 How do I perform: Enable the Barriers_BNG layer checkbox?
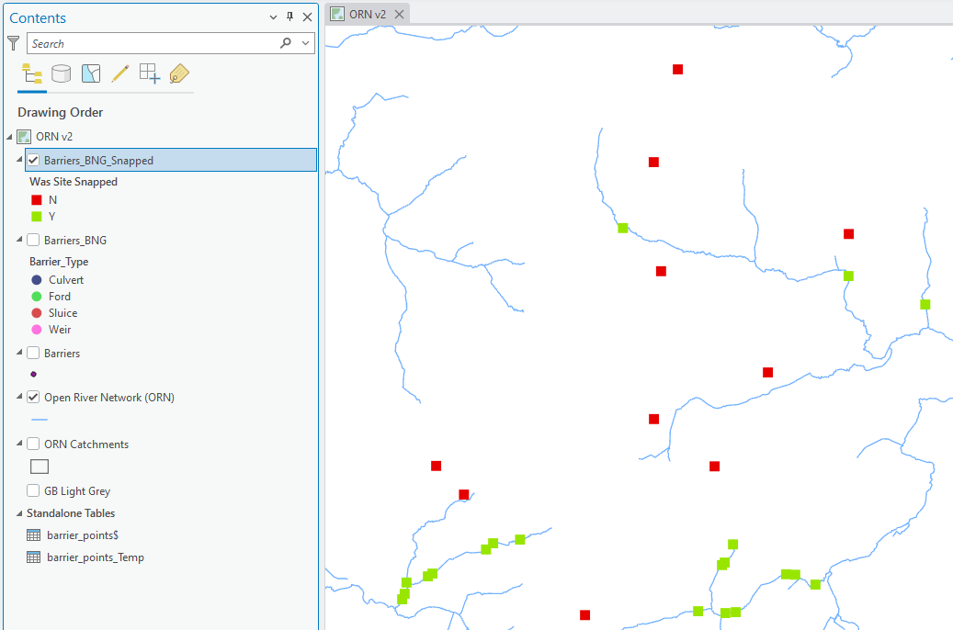[x=33, y=241]
